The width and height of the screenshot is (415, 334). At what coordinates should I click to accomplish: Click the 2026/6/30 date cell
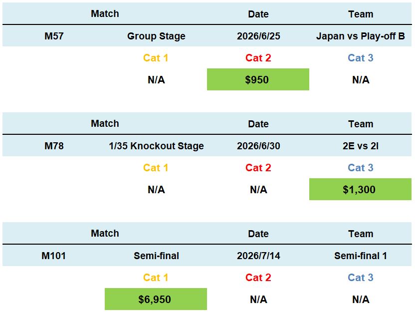pos(258,146)
